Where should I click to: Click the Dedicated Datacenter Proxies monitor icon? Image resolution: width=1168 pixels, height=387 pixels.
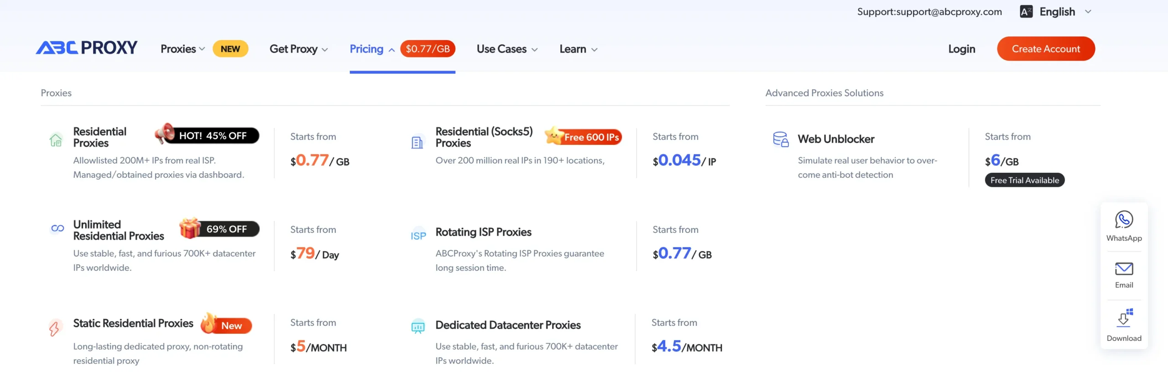(418, 327)
